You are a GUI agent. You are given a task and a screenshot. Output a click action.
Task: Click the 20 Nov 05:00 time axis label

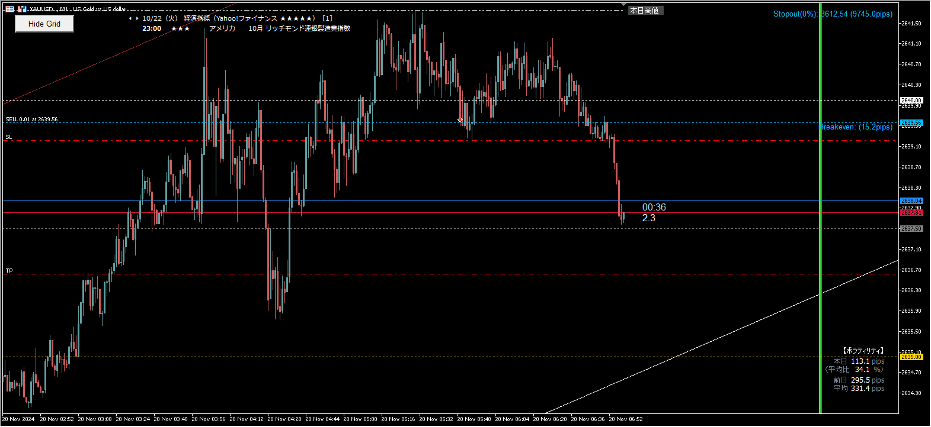click(x=360, y=419)
